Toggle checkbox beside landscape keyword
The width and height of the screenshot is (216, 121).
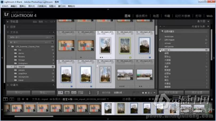click(160, 36)
